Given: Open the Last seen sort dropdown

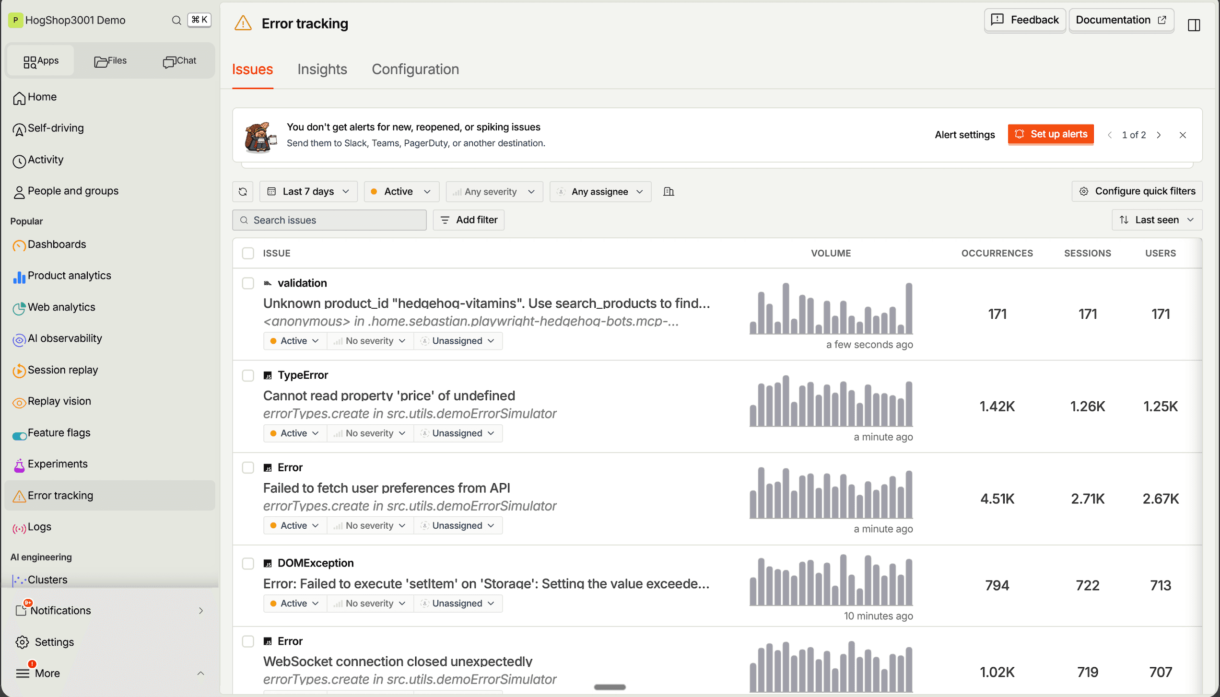Looking at the screenshot, I should click(x=1157, y=220).
